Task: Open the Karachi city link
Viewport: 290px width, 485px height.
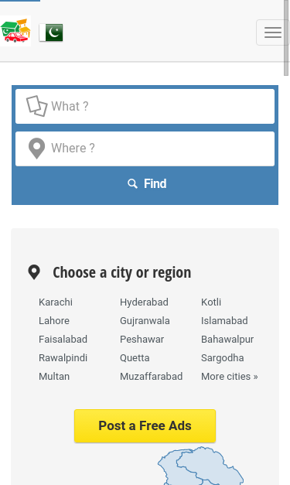Action: click(56, 302)
